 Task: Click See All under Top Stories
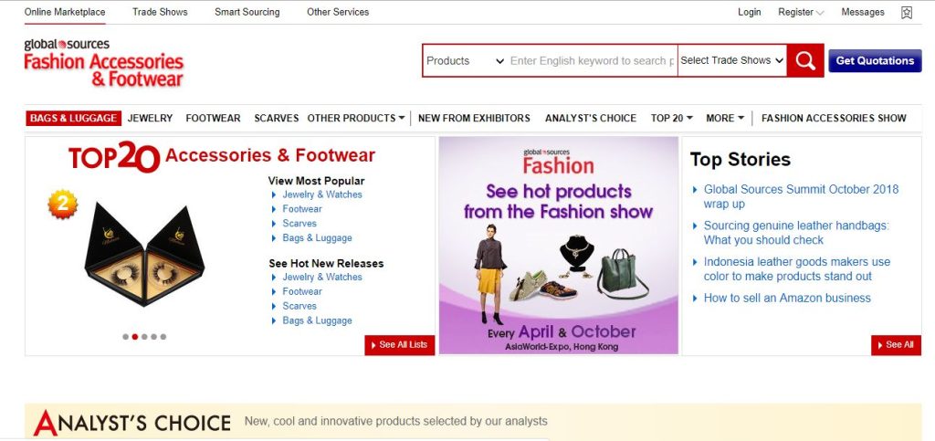896,345
